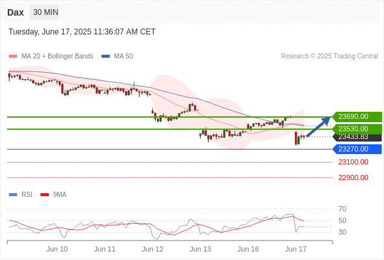Select the timestamp Tuesday, June 17, 2025 text
The image size is (384, 260).
(82, 32)
